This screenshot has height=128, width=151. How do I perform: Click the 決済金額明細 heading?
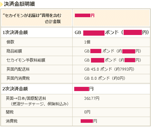[19, 4]
